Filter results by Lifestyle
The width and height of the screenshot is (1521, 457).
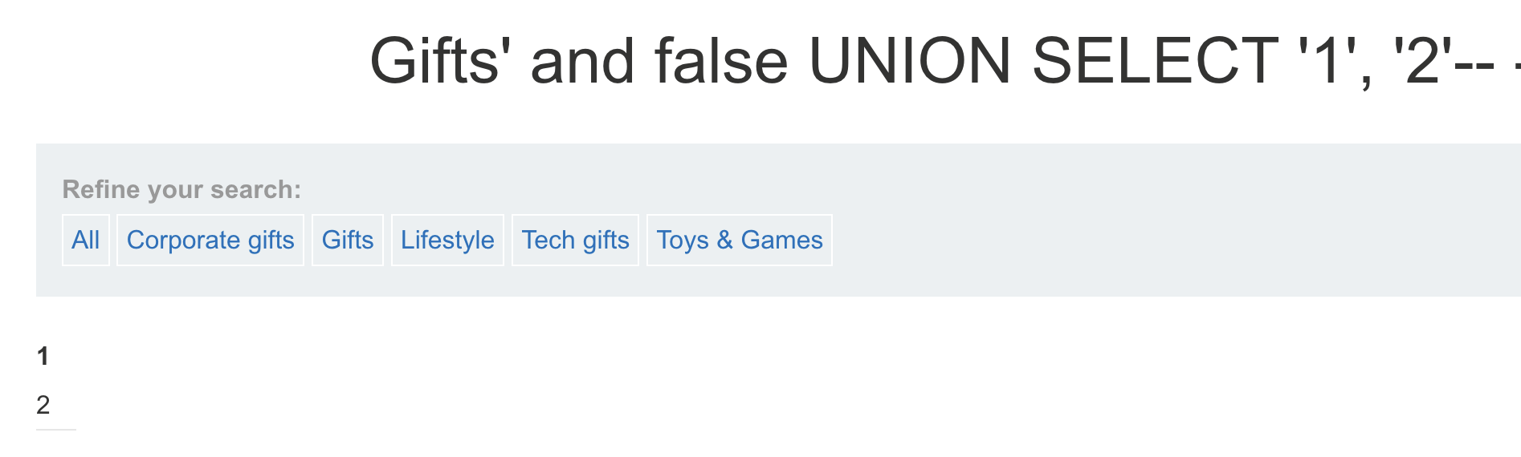pyautogui.click(x=447, y=240)
